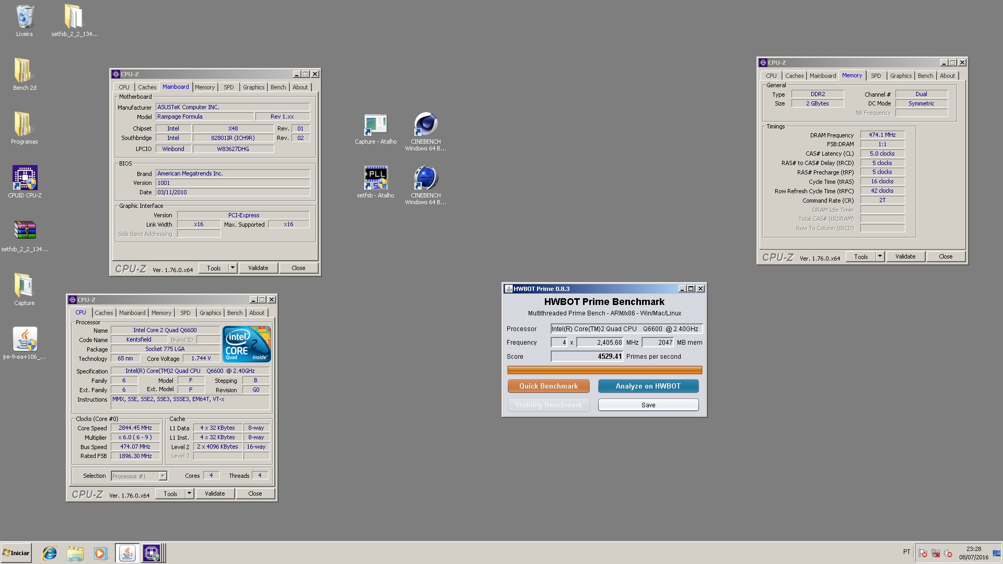
Task: Click the HWBOT Prime window title icon
Action: (508, 289)
